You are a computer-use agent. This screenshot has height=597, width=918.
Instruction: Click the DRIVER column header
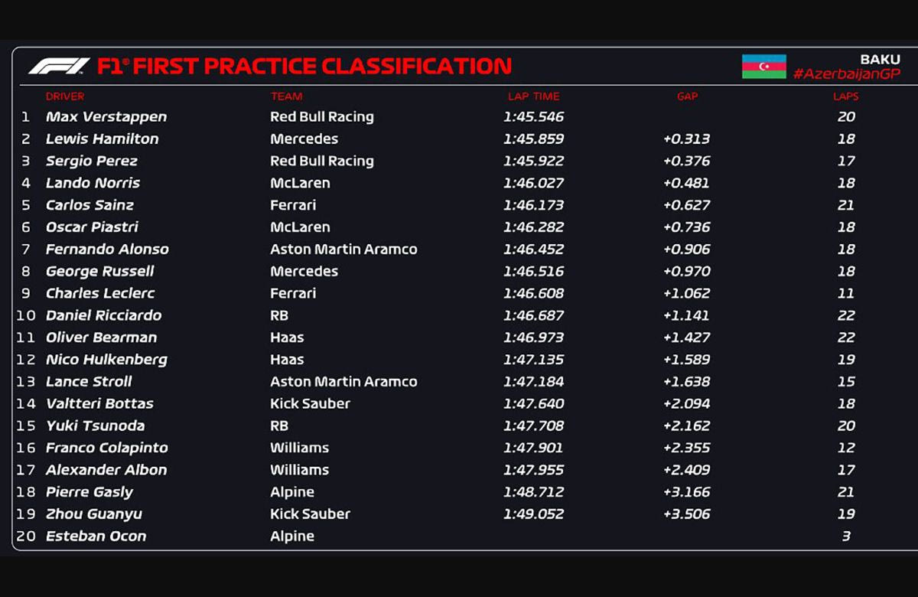pos(65,96)
